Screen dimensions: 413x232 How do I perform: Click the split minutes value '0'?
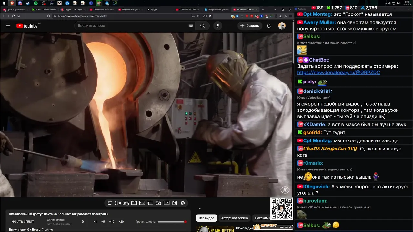83,222
